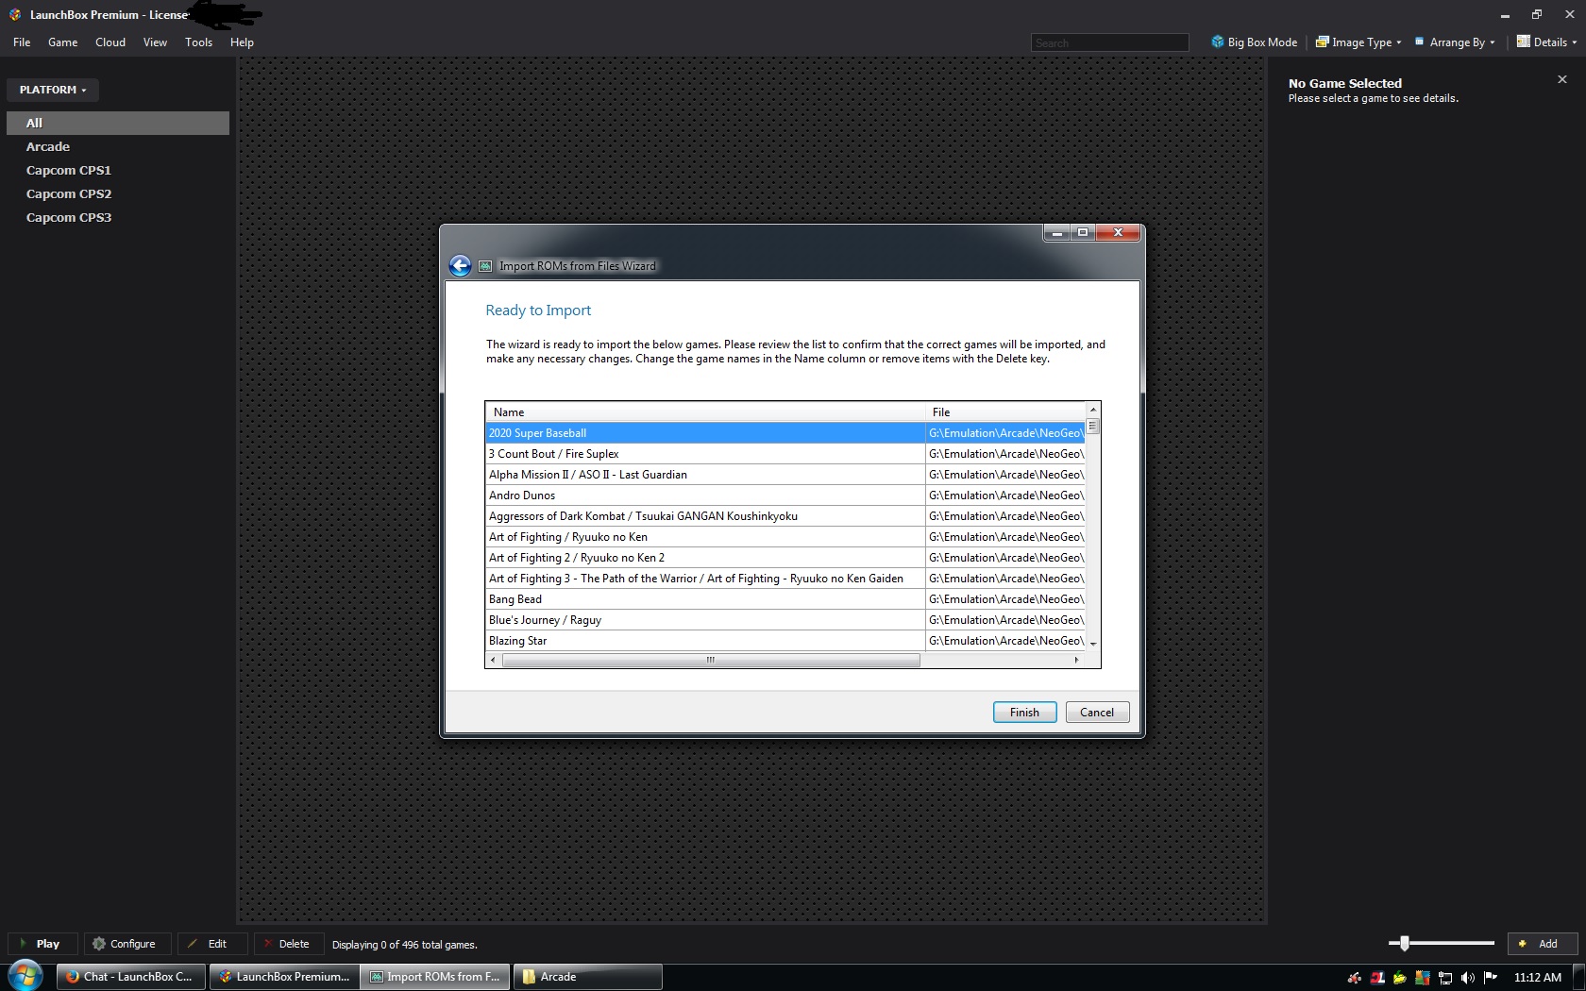Click the horizontal scrollbar right arrow
The height and width of the screenshot is (991, 1586).
[x=1077, y=661]
